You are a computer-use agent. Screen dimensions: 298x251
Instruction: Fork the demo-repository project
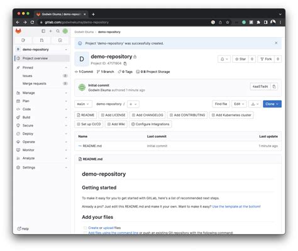[266, 59]
